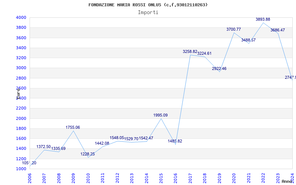Click the Importi subtitle
The image size is (296, 185).
pyautogui.click(x=148, y=13)
